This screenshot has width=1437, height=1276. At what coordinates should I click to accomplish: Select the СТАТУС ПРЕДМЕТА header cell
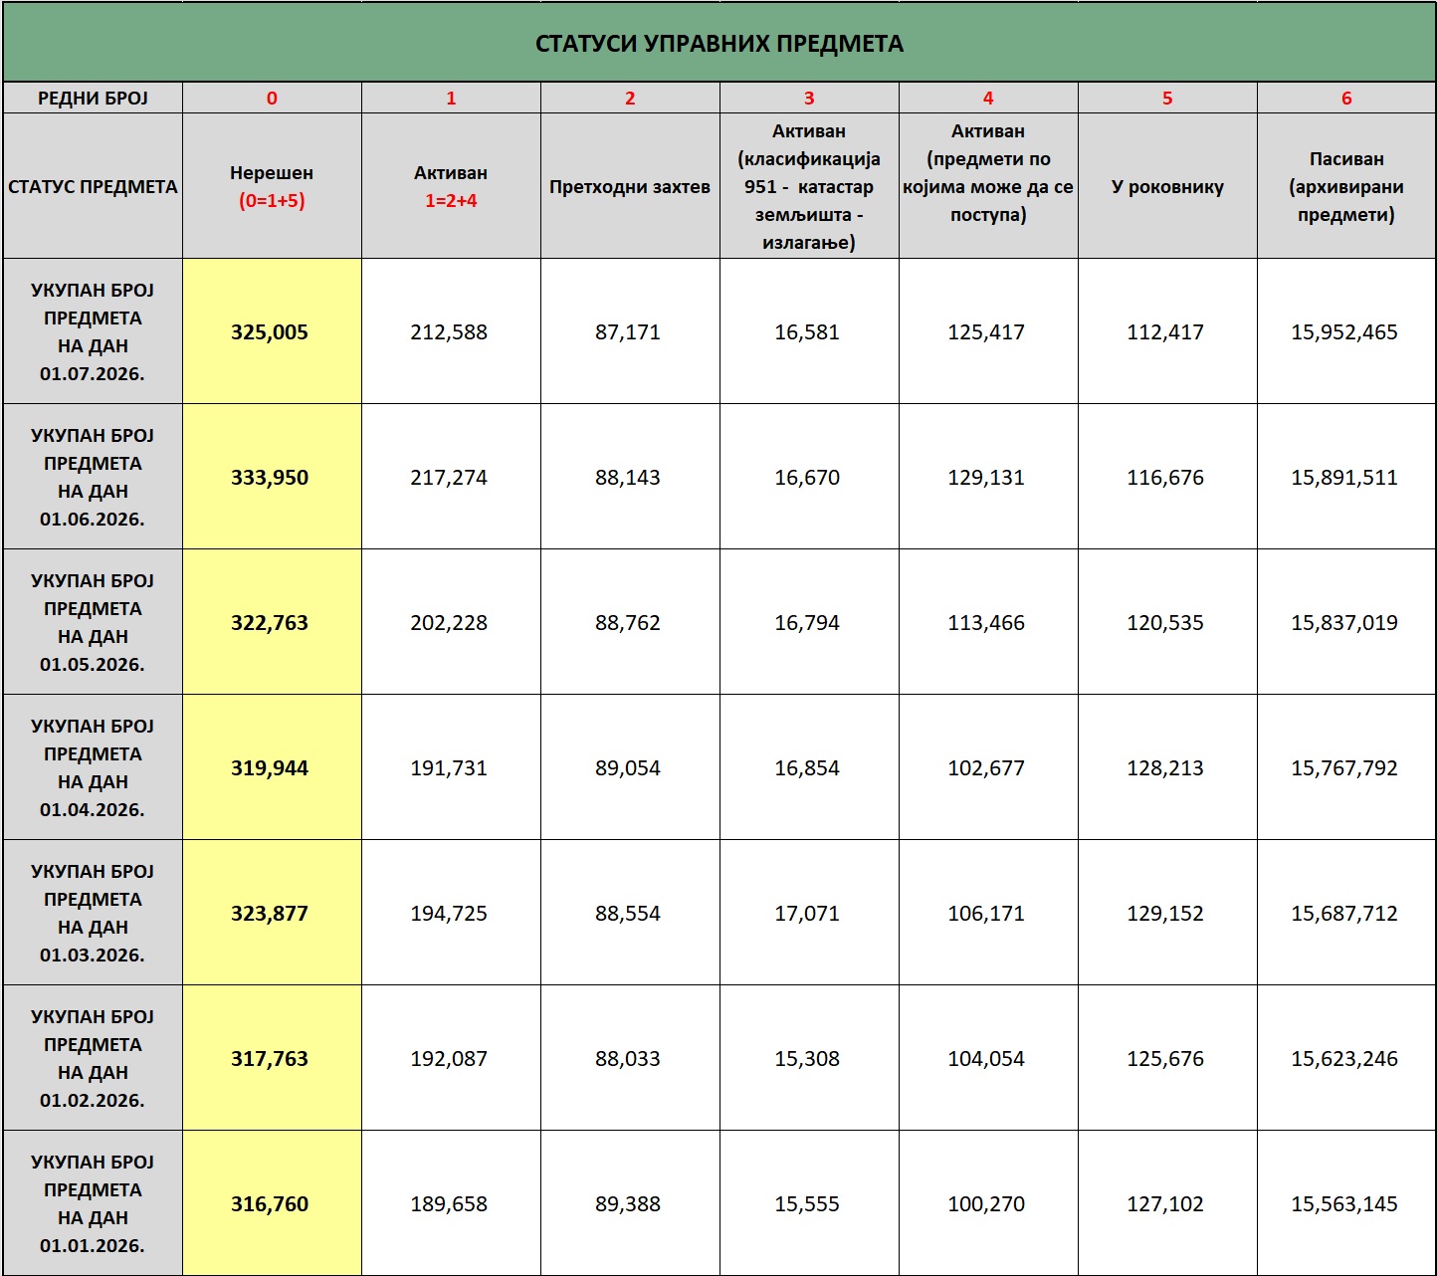point(93,186)
